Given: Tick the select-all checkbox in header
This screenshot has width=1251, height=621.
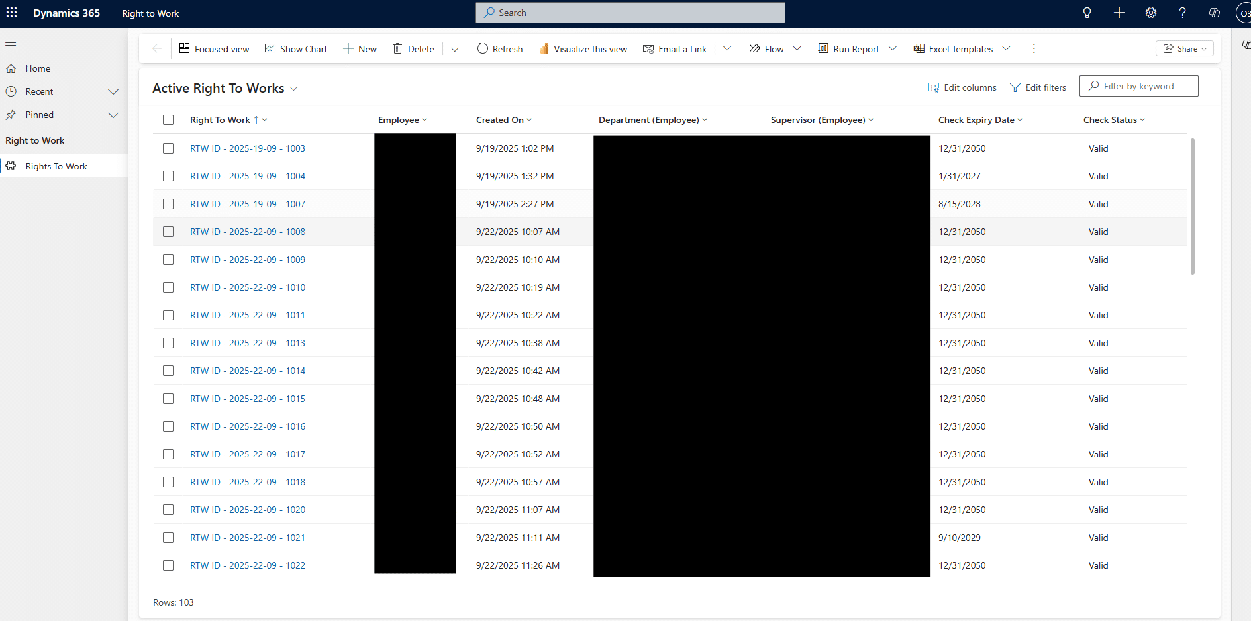Looking at the screenshot, I should [x=168, y=120].
